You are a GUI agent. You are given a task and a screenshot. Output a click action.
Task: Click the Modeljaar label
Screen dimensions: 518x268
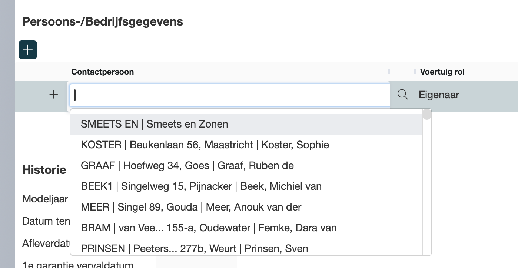tap(45, 199)
